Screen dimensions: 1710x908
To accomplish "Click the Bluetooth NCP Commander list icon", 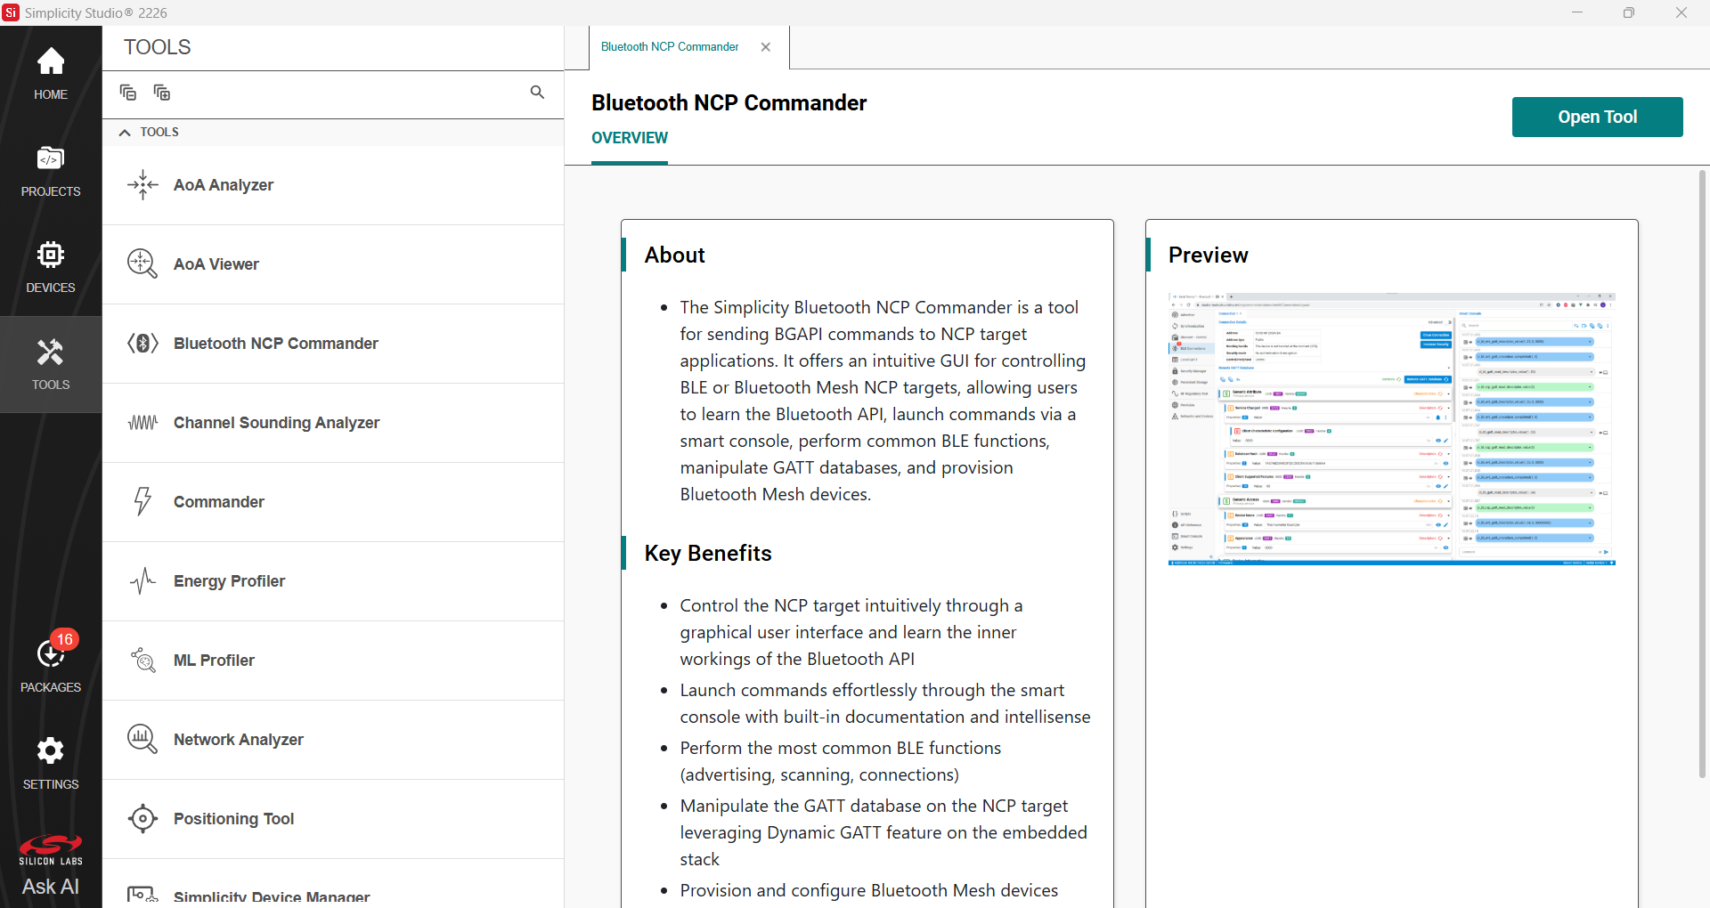I will pyautogui.click(x=142, y=344).
